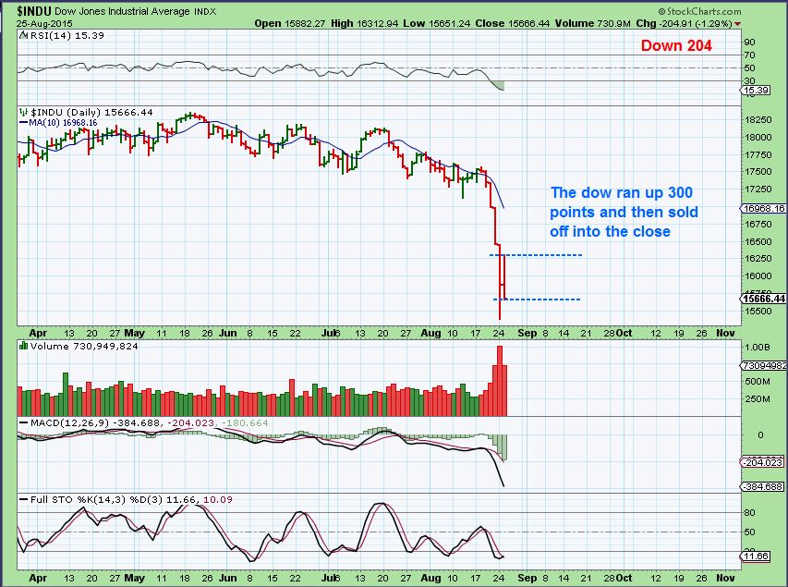Click the 15.39 RSI value tag on right axis
The height and width of the screenshot is (587, 788).
point(756,90)
